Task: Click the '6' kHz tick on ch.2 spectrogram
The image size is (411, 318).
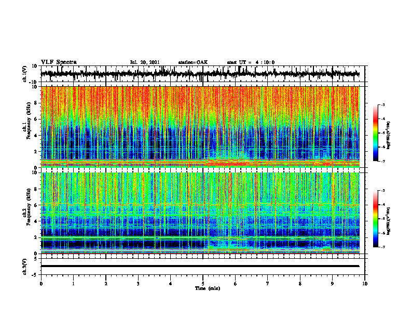Action: tap(36, 205)
